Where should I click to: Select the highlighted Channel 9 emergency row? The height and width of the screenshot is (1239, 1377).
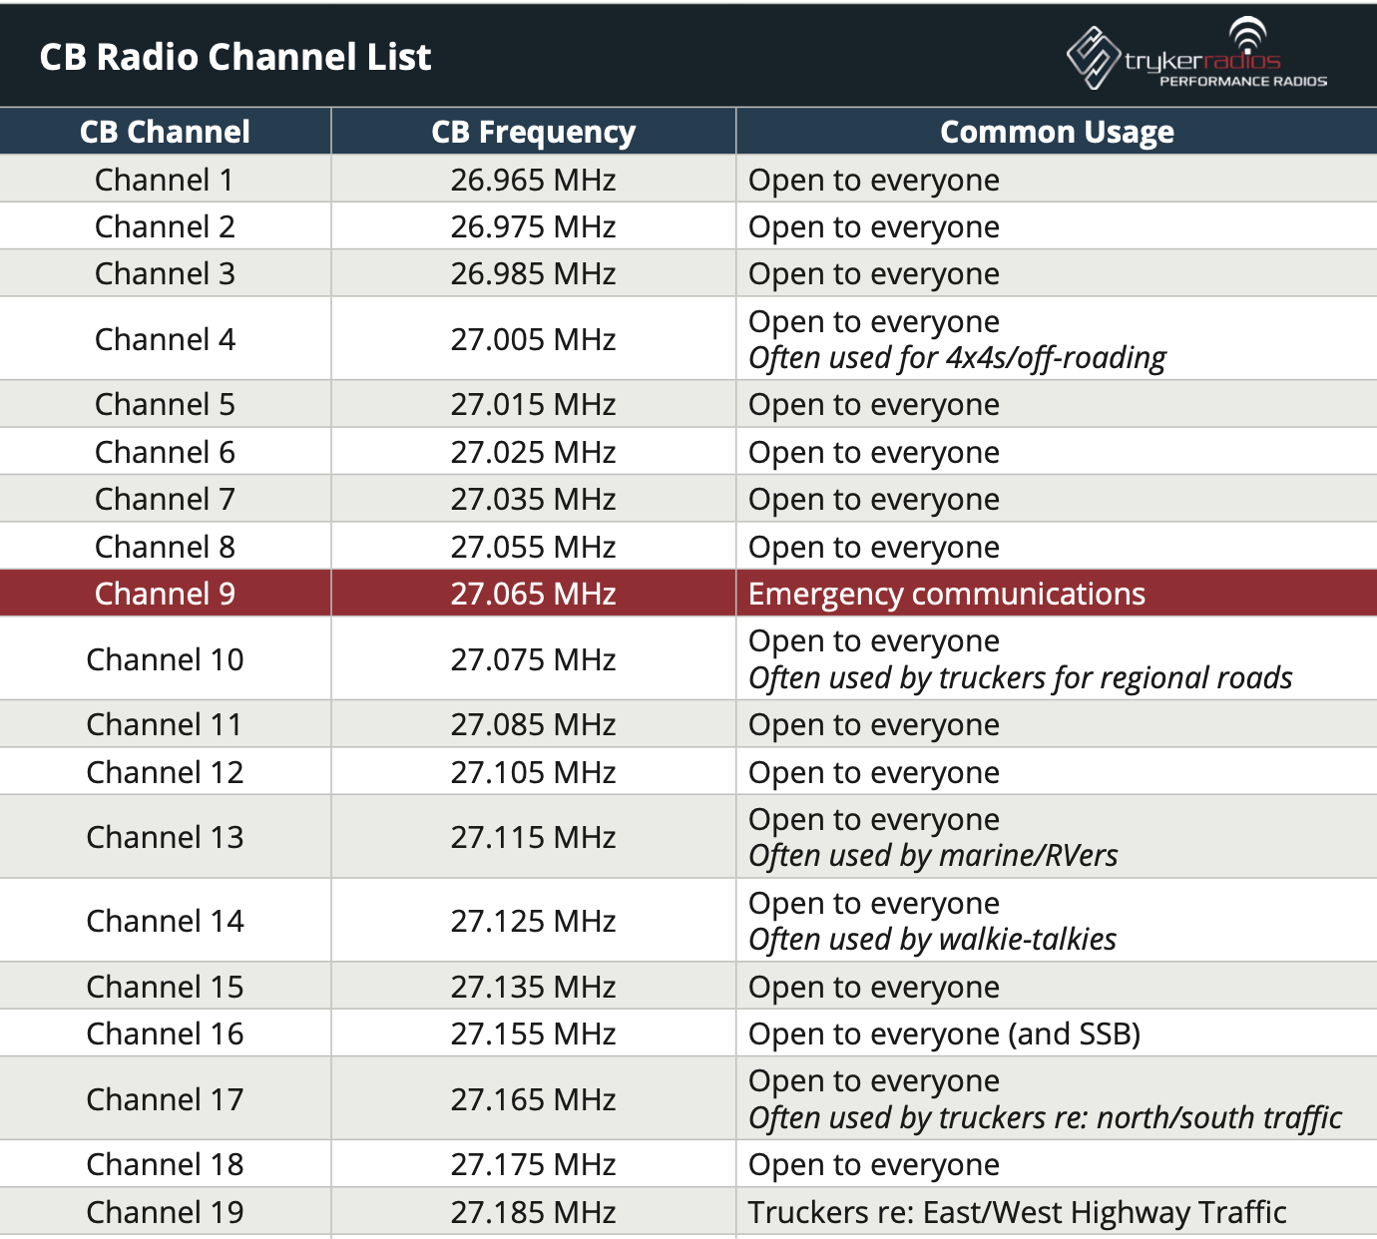click(688, 594)
